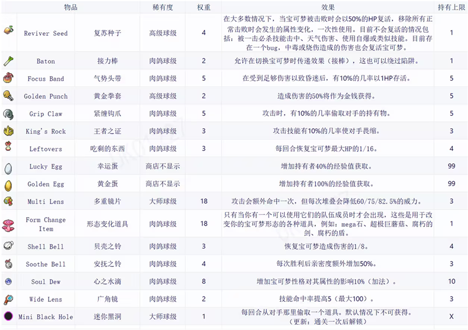Click the Chinese name 气势头带
Screen dimensions: 468x330
tap(108, 78)
